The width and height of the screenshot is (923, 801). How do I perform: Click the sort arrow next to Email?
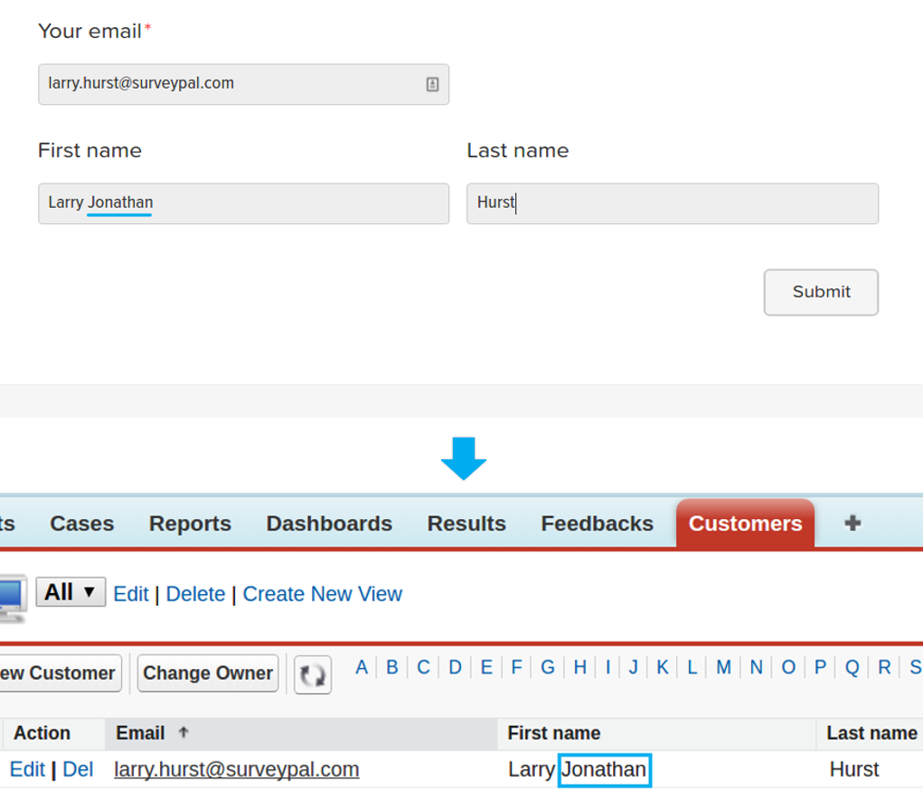[x=184, y=732]
